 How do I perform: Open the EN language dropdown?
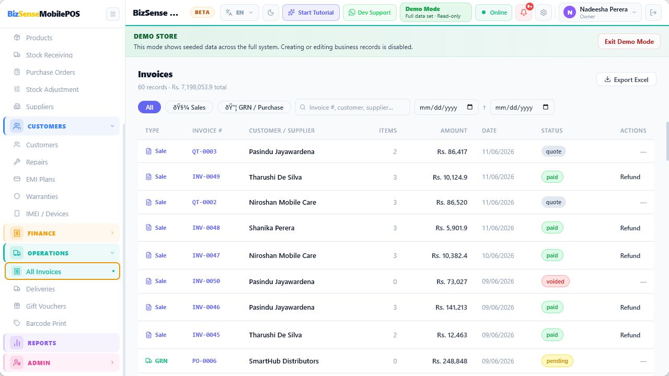click(240, 13)
